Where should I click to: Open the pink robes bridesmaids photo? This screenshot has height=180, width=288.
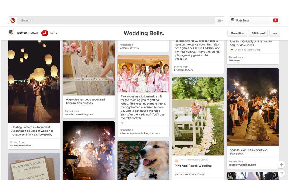[143, 74]
